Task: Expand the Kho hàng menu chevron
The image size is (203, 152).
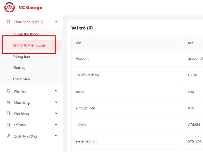Action: pos(56,114)
